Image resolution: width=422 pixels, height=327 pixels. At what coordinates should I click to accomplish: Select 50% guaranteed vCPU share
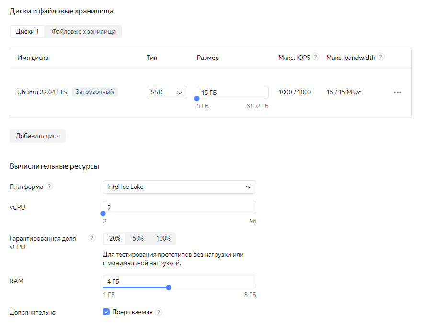138,238
